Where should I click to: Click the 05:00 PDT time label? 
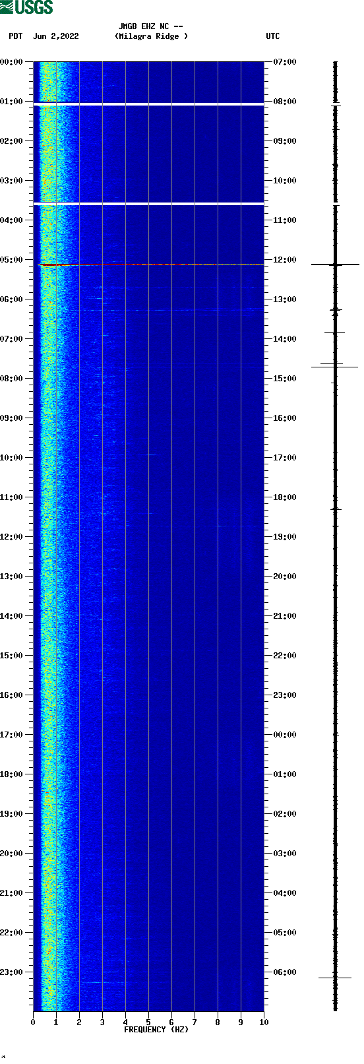click(x=12, y=260)
